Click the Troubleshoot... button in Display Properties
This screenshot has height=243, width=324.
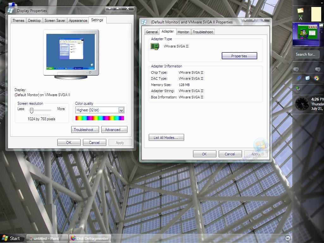(85, 129)
